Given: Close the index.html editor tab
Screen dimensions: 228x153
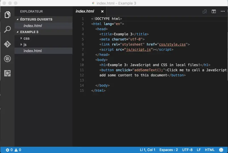Looking at the screenshot, I should point(102,11).
